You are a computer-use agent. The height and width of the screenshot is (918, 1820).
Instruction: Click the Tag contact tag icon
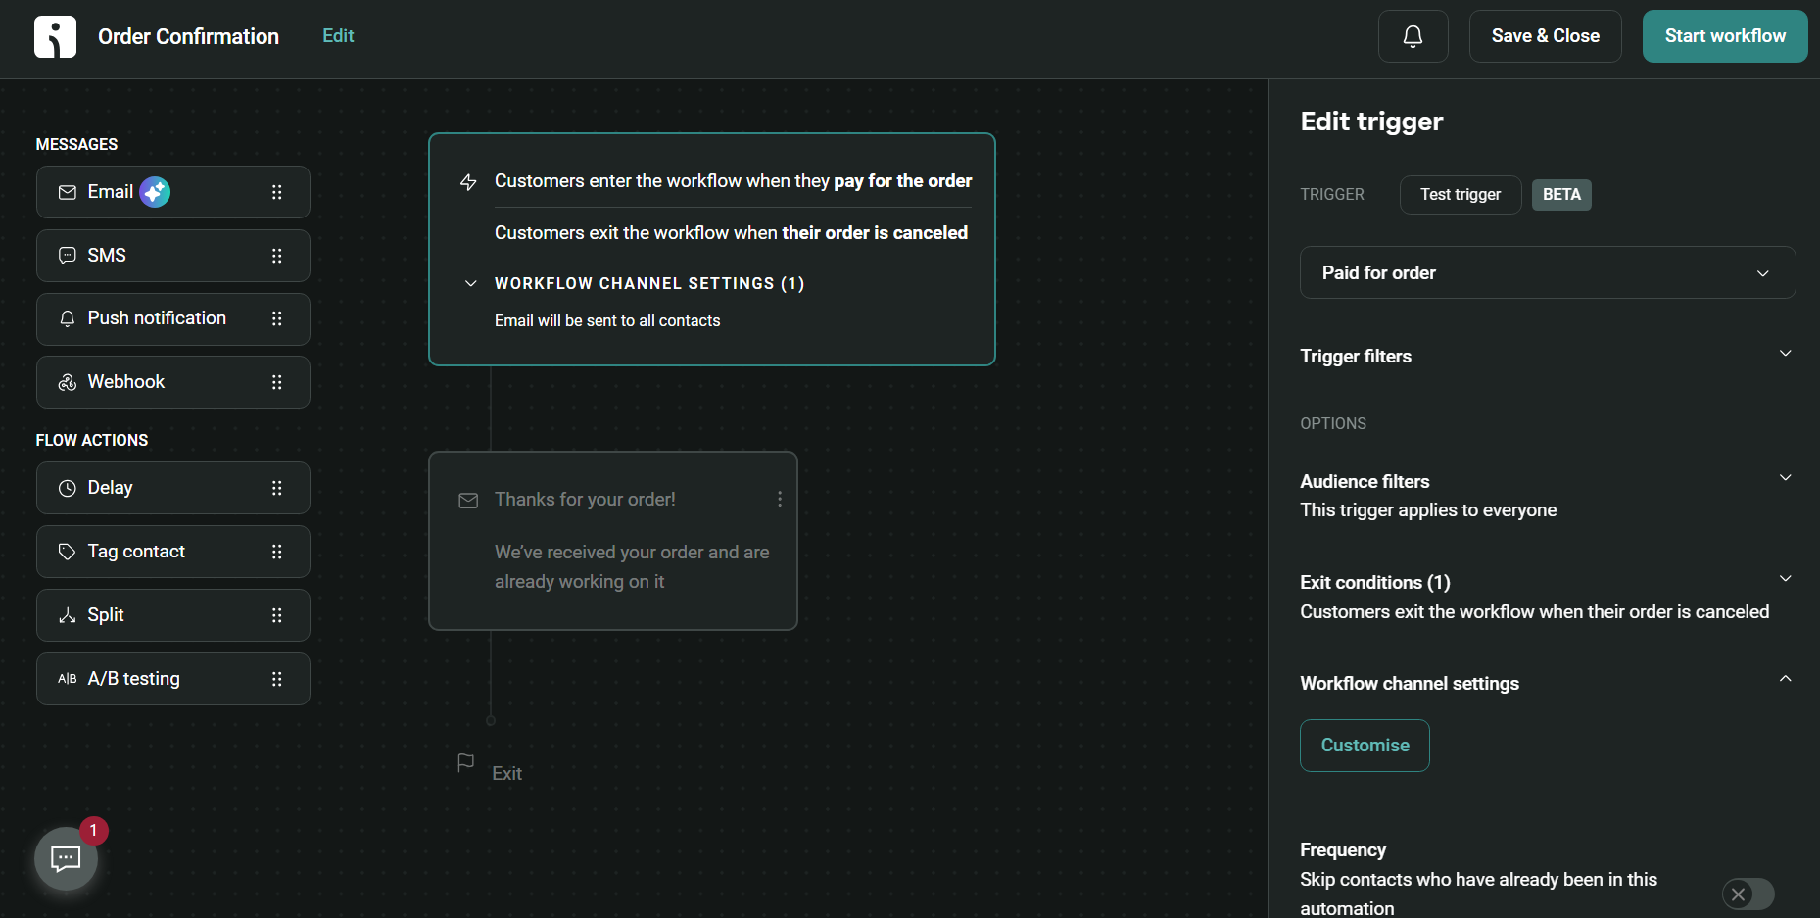pyautogui.click(x=68, y=552)
